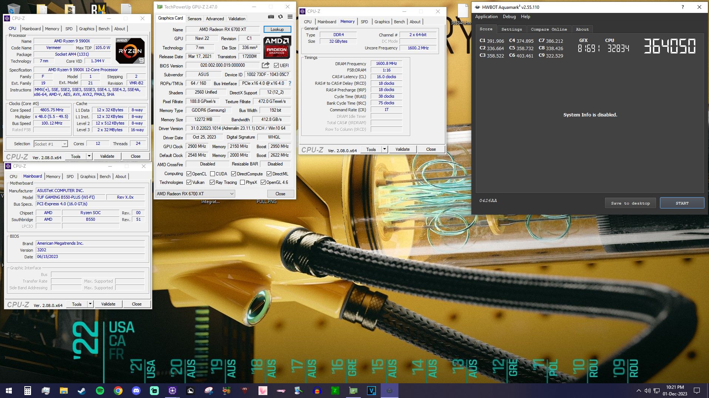This screenshot has height=398, width=709.
Task: Take a GPU-Z screenshot with the camera icon
Action: point(271,17)
